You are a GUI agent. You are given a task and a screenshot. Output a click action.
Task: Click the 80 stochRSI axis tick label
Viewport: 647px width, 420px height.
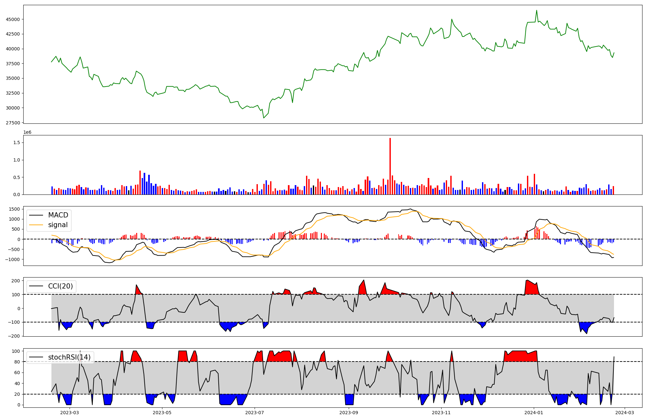coord(17,362)
